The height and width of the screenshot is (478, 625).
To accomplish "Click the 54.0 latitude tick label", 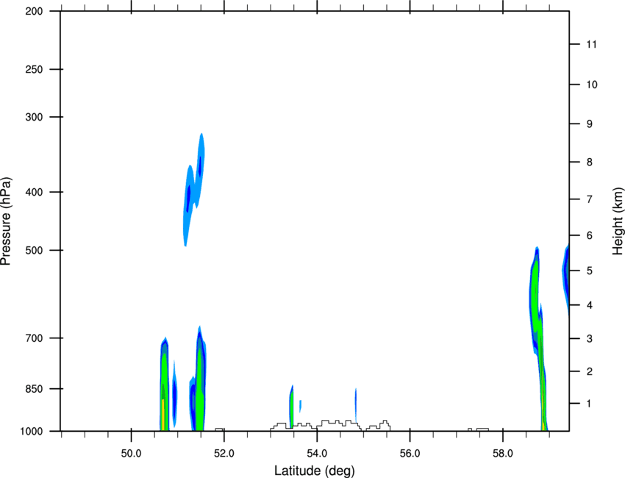I will click(317, 454).
